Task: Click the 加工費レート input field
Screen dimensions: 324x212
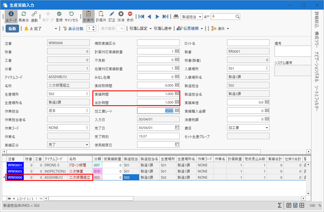Action: 156,111
